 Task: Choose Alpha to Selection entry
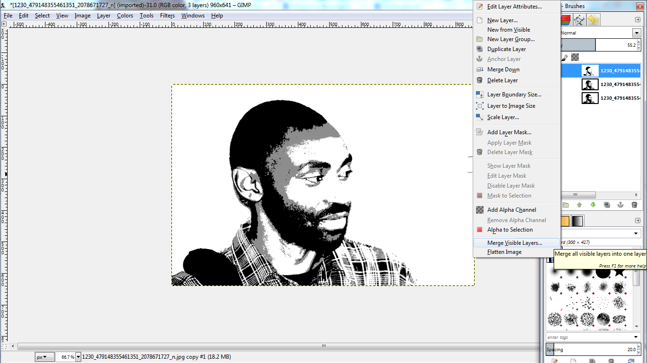click(510, 230)
